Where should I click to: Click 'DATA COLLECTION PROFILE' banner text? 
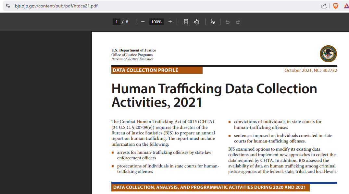click(145, 70)
